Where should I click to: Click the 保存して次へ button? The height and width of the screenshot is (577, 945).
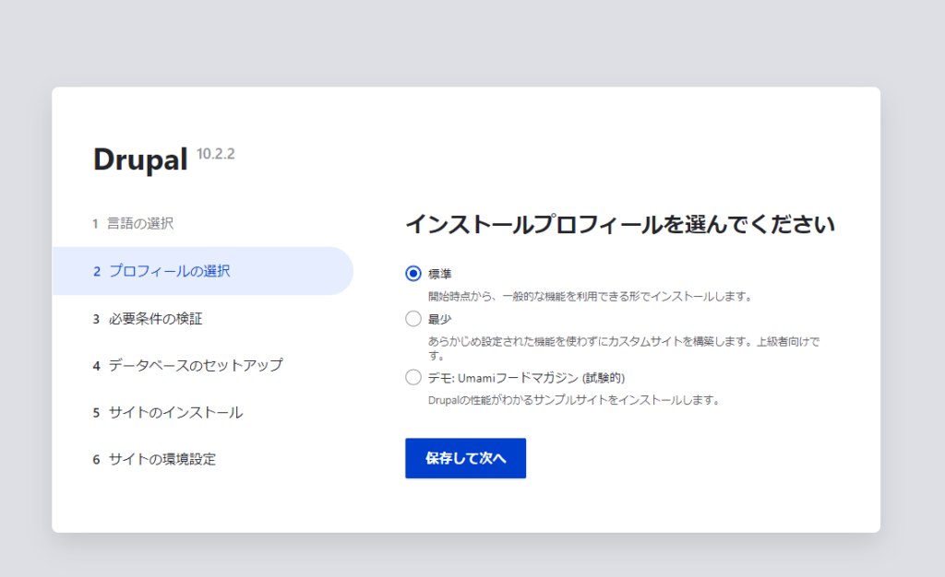tap(465, 458)
